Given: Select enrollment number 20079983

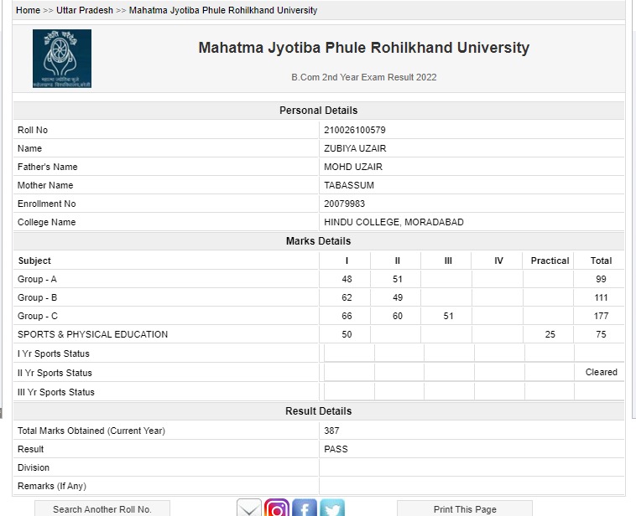Looking at the screenshot, I should [x=344, y=204].
